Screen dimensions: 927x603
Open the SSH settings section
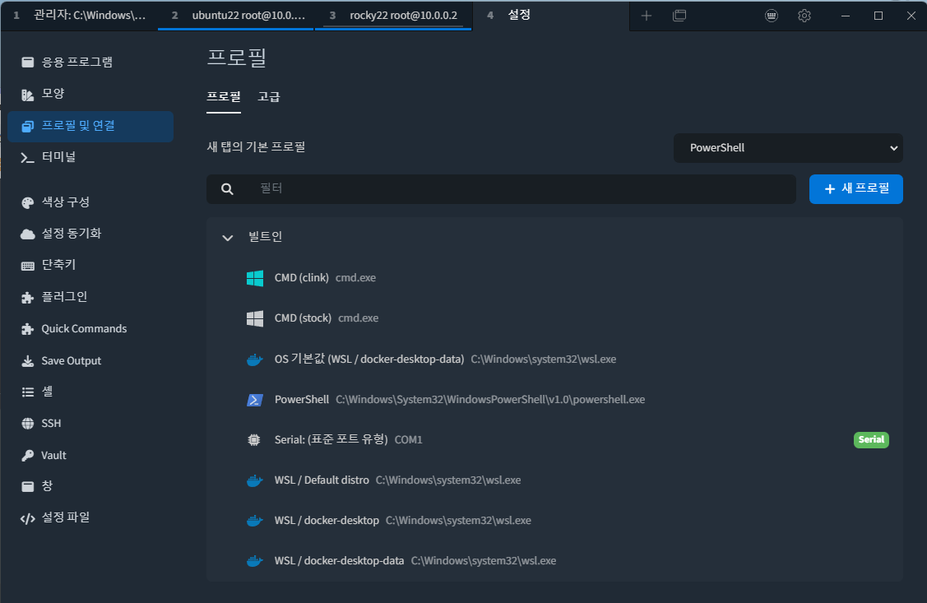[x=90, y=424]
